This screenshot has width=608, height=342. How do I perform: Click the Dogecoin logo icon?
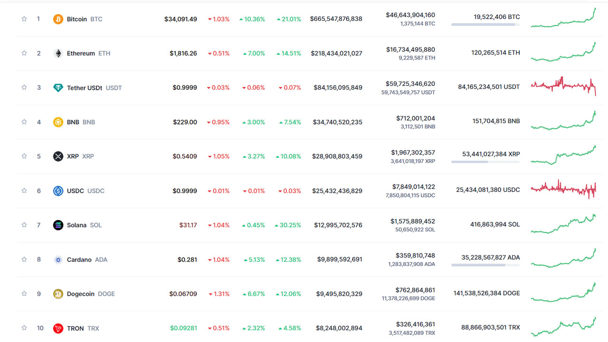[58, 294]
